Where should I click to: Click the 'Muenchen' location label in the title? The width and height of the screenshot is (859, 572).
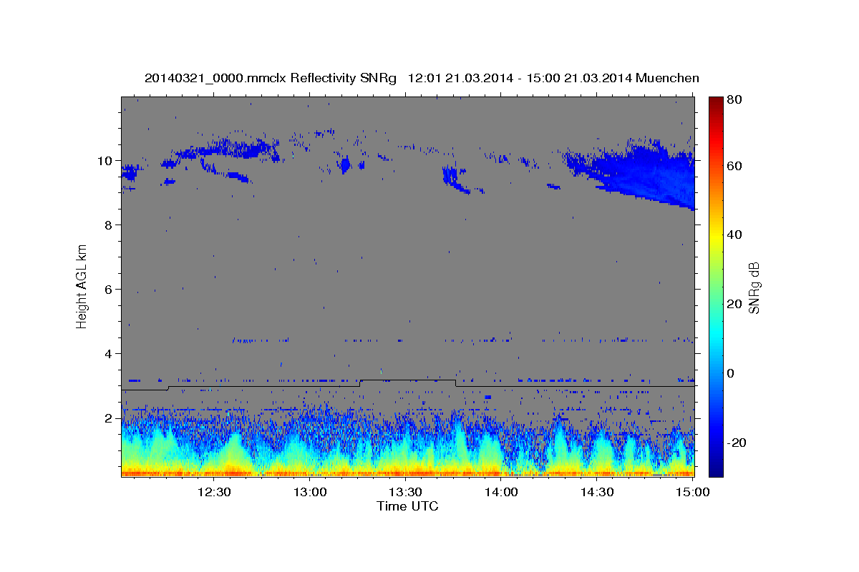pyautogui.click(x=666, y=78)
